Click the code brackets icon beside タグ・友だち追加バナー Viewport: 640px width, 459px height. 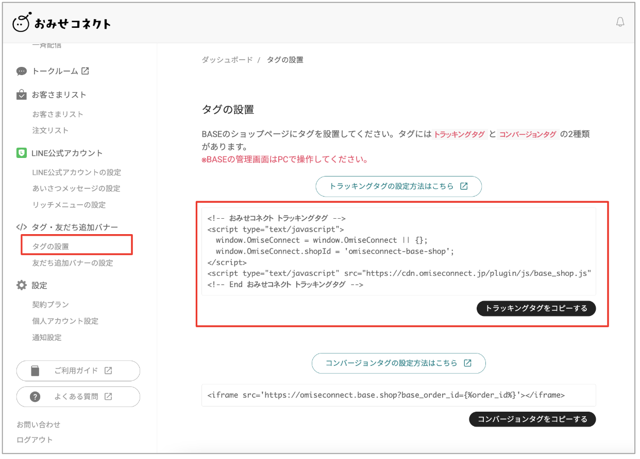coord(22,227)
